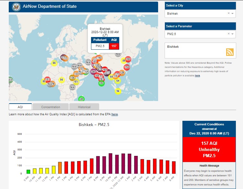This screenshot has height=189, width=243.
Task: Click the yellow map marker labeled 95
Action: (61, 80)
